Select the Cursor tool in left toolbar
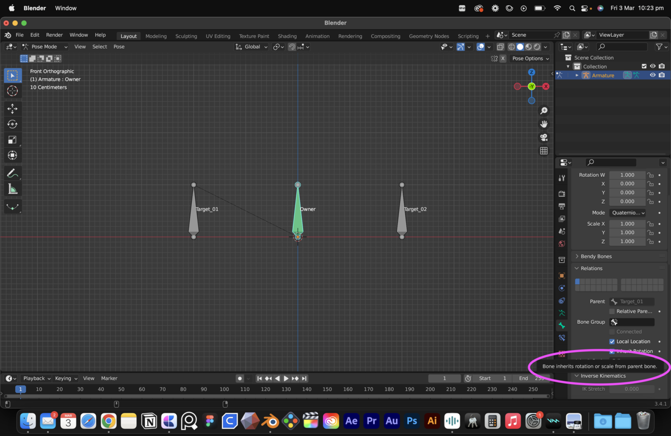The image size is (671, 436). [12, 91]
